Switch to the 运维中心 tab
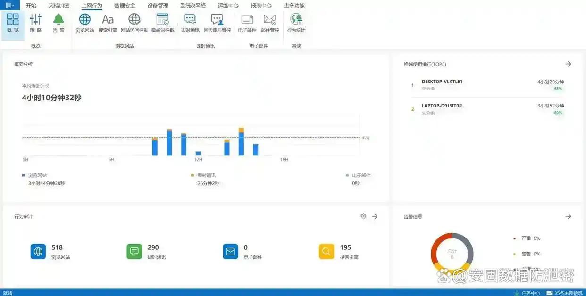586x296 pixels. (x=228, y=6)
